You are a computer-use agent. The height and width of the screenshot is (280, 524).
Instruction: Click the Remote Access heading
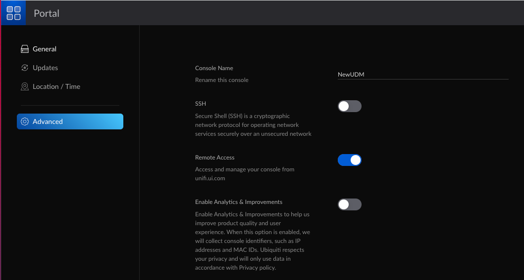point(215,158)
